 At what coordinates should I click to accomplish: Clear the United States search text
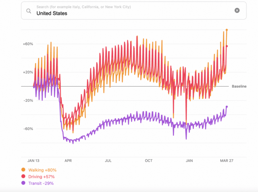(237, 10)
